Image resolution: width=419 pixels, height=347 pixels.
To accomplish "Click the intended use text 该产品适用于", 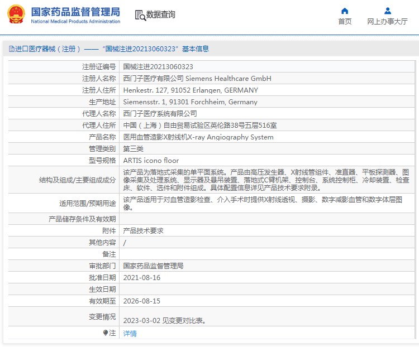I will pyautogui.click(x=263, y=204).
